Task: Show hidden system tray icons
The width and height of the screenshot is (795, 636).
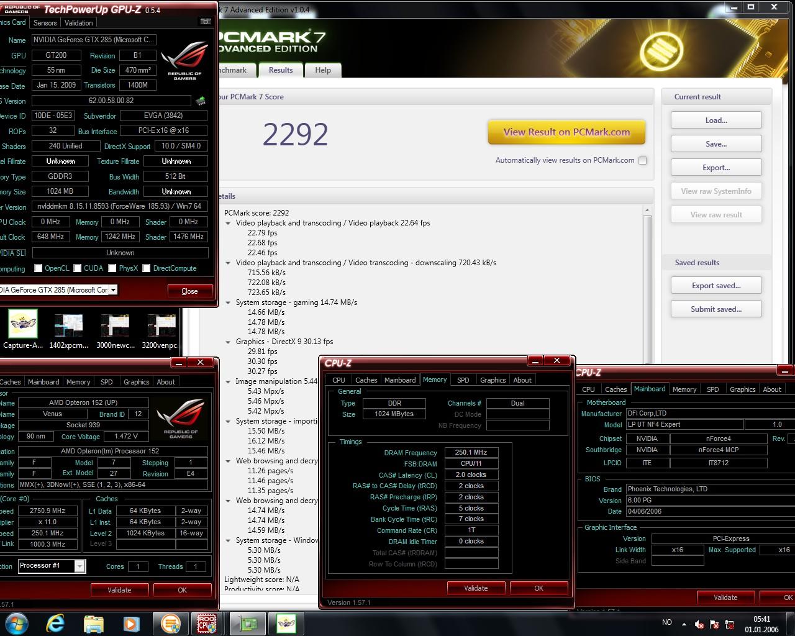Action: click(x=684, y=624)
